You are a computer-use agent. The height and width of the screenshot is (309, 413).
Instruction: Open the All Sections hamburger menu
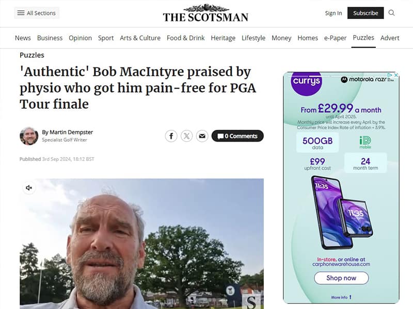click(x=36, y=13)
